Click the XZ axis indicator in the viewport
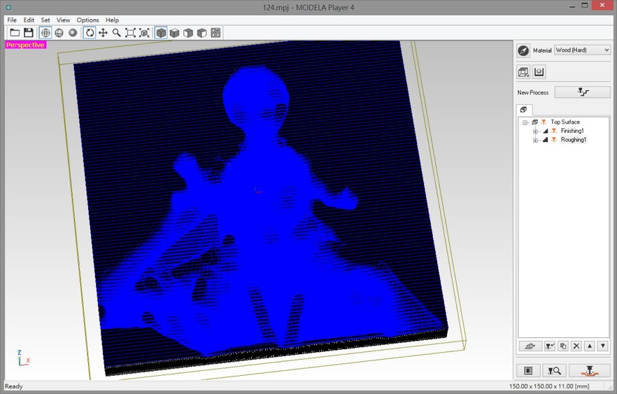The image size is (617, 394). coord(23,358)
